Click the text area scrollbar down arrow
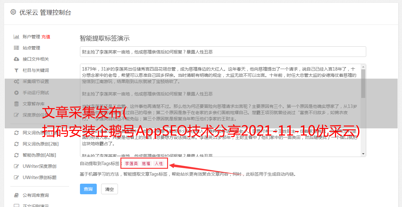 click(x=363, y=154)
